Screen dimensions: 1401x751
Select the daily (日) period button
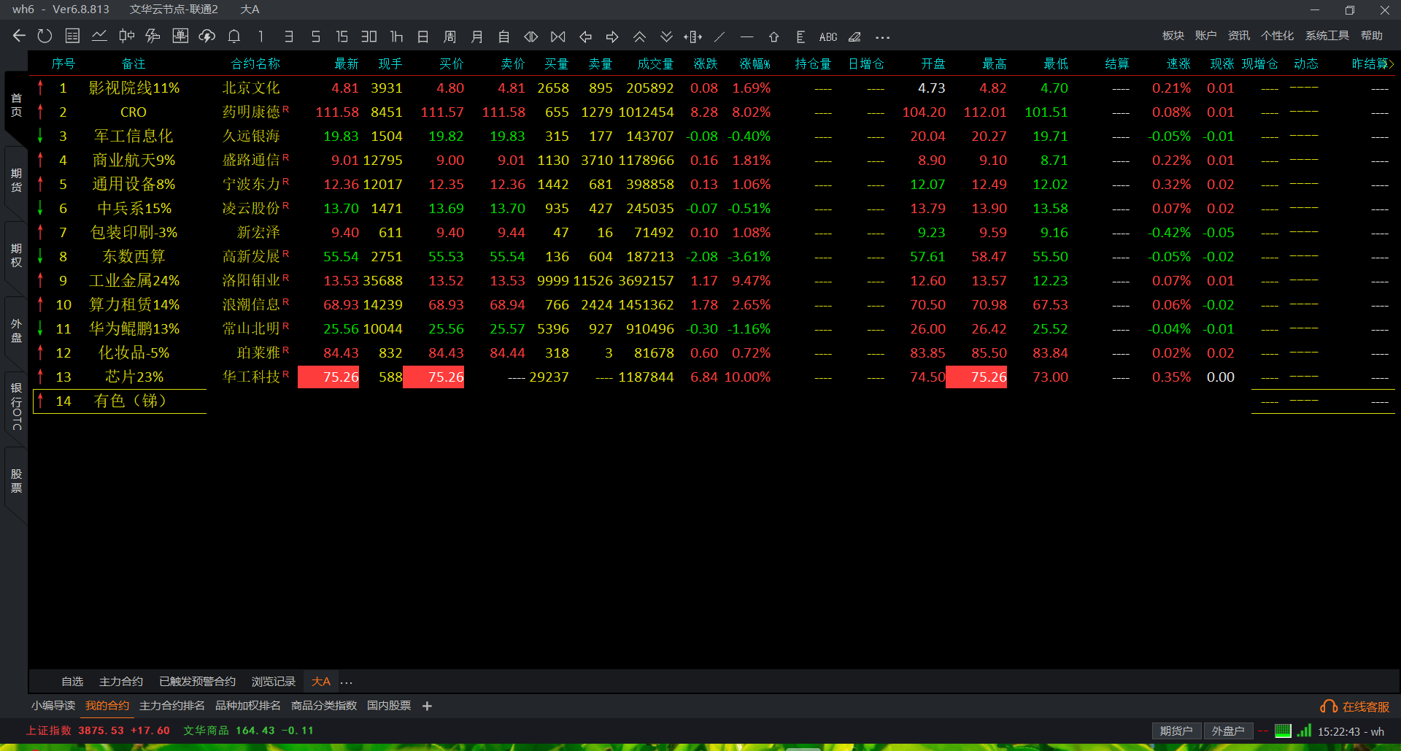click(x=423, y=36)
